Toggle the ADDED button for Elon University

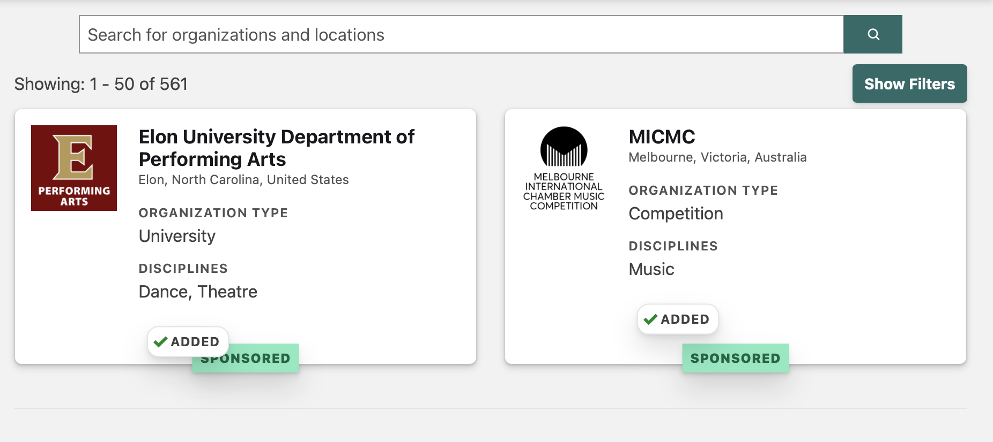[x=188, y=341]
